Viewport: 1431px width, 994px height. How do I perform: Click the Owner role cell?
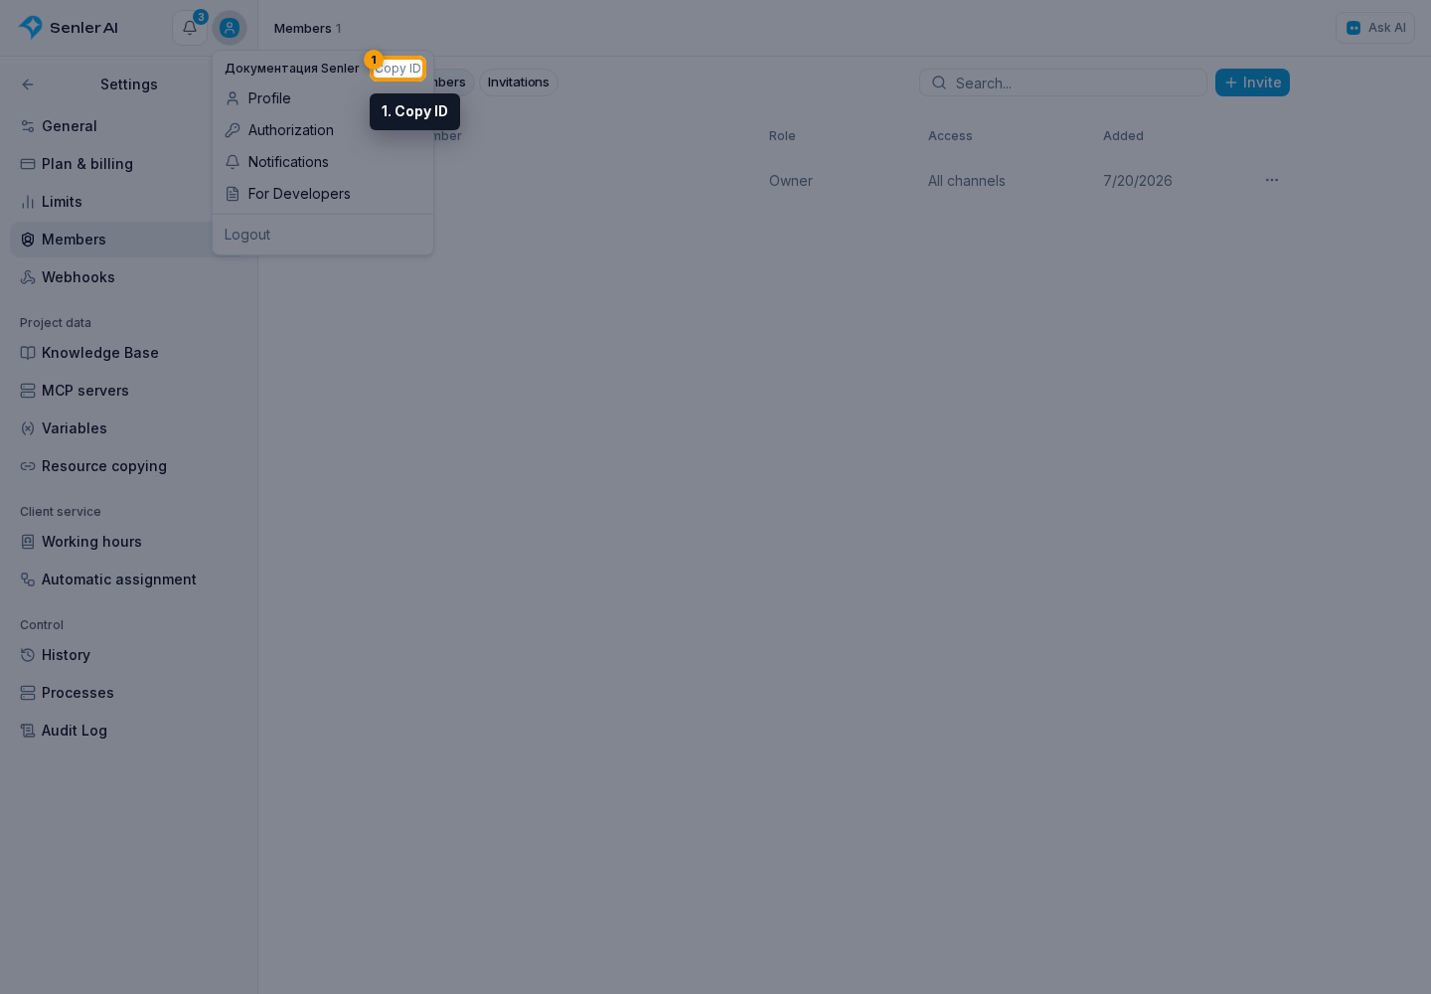pos(791,181)
